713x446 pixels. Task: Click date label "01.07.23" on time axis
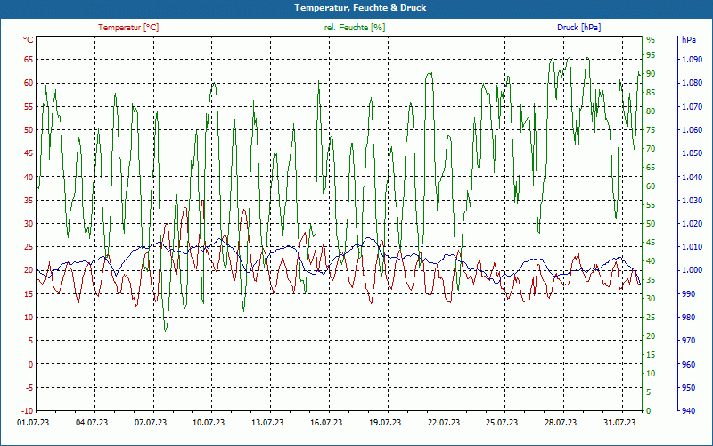click(x=33, y=423)
